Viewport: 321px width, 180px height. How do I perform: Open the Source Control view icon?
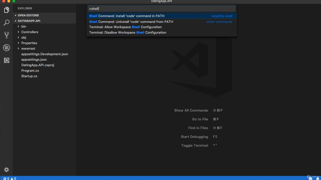6,35
